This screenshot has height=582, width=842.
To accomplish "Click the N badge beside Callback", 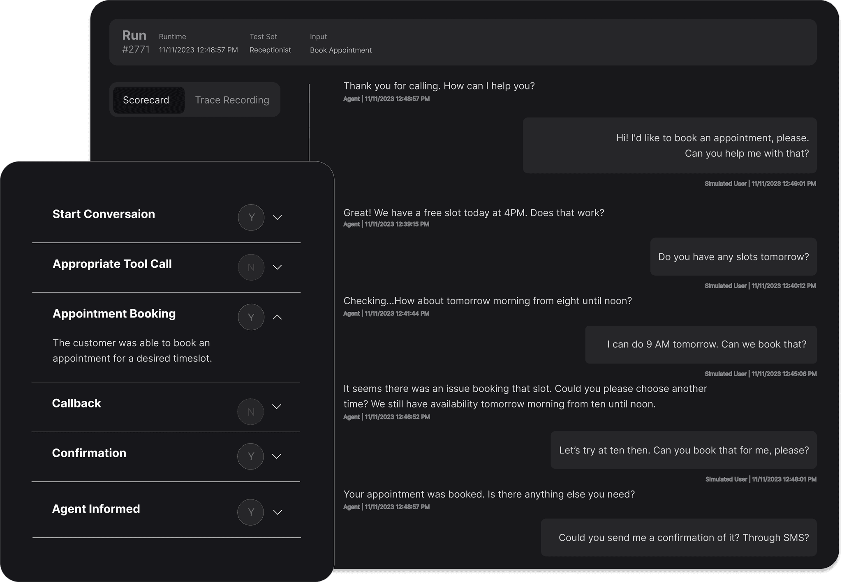I will [x=250, y=412].
